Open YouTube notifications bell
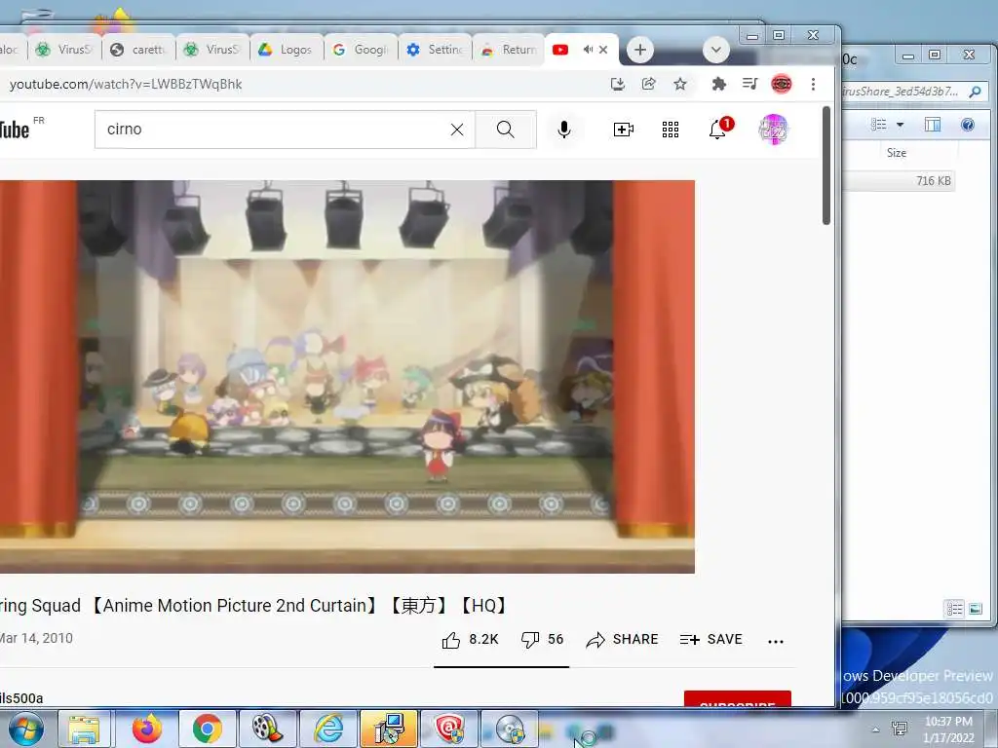The image size is (998, 748). (717, 130)
